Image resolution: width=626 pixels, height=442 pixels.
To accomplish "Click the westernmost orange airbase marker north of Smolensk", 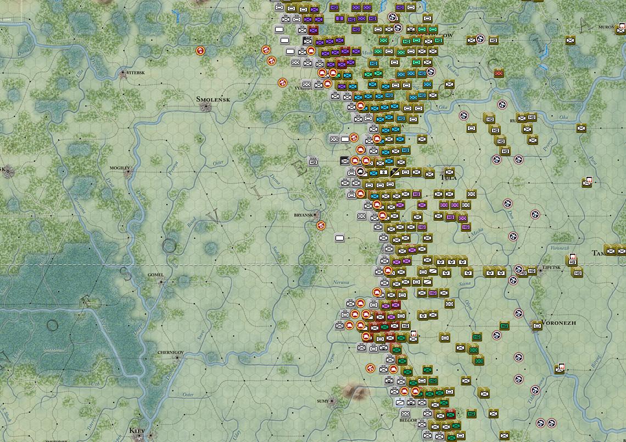I will [200, 51].
